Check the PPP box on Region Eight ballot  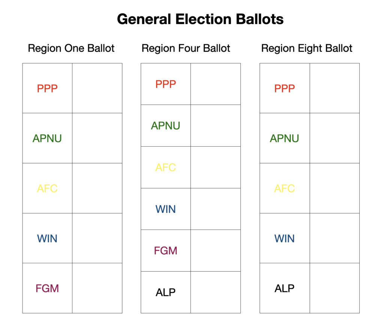click(x=334, y=88)
